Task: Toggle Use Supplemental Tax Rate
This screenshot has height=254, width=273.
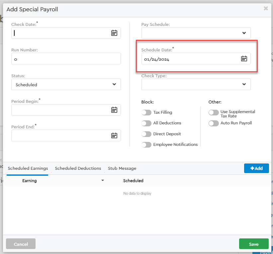Action: (214, 113)
